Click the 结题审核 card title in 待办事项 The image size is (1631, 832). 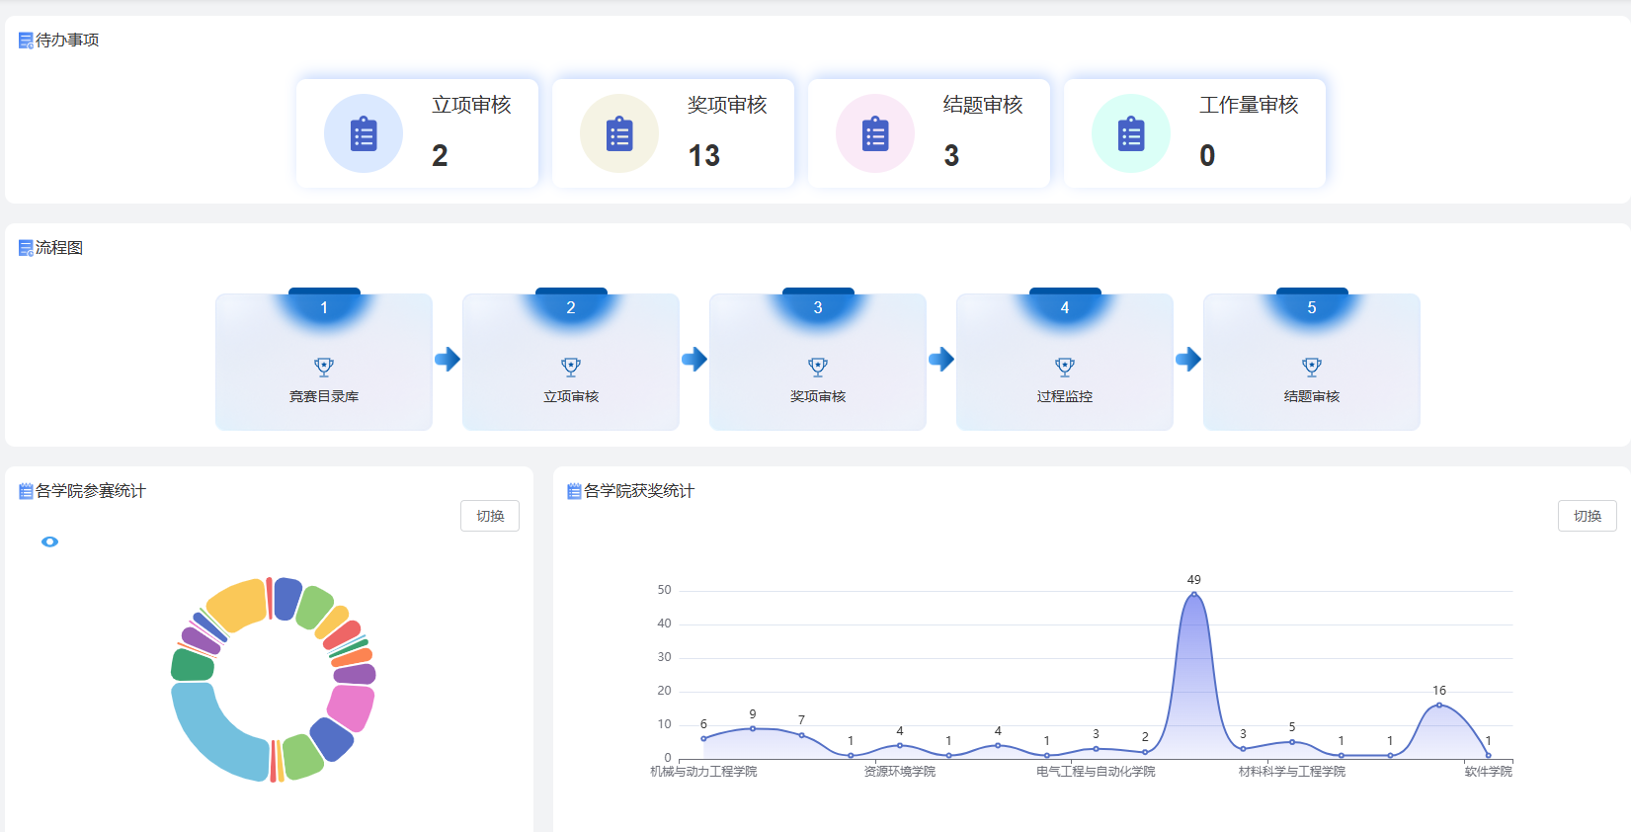pos(983,105)
